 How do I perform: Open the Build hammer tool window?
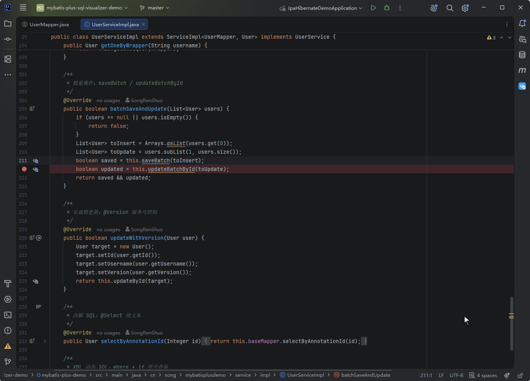pos(8,284)
